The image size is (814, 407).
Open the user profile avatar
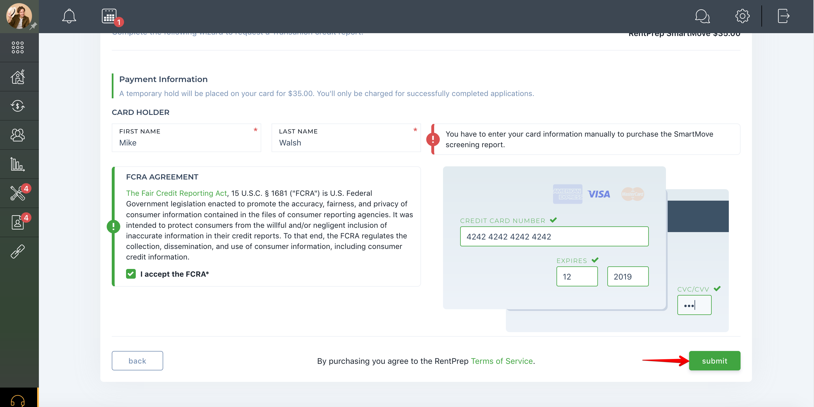point(19,16)
